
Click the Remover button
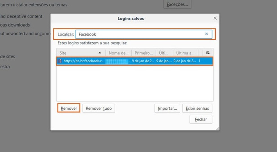click(x=69, y=108)
